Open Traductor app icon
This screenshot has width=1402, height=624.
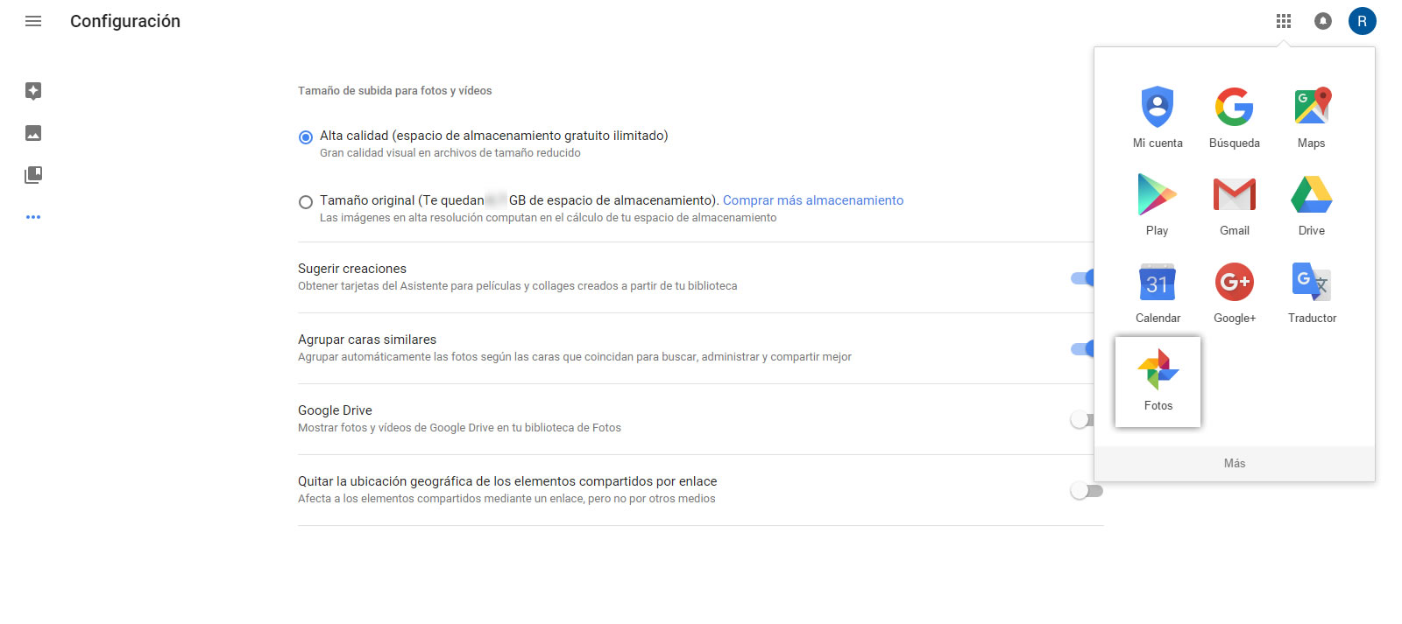[x=1311, y=292]
